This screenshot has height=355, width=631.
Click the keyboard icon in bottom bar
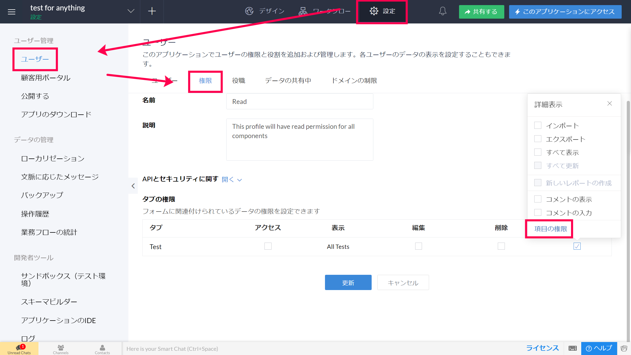point(572,348)
